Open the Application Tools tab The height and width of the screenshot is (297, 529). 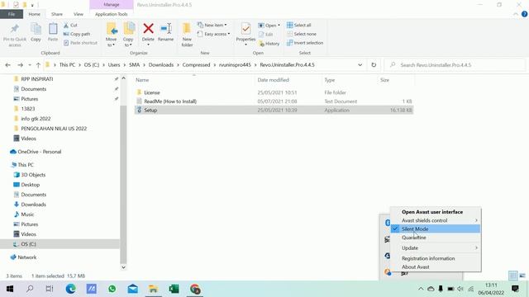pyautogui.click(x=111, y=14)
